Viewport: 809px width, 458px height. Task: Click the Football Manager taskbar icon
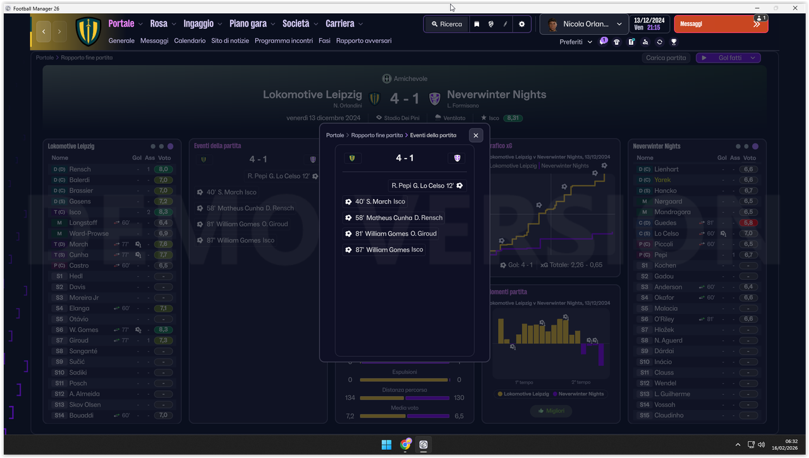[x=423, y=445]
